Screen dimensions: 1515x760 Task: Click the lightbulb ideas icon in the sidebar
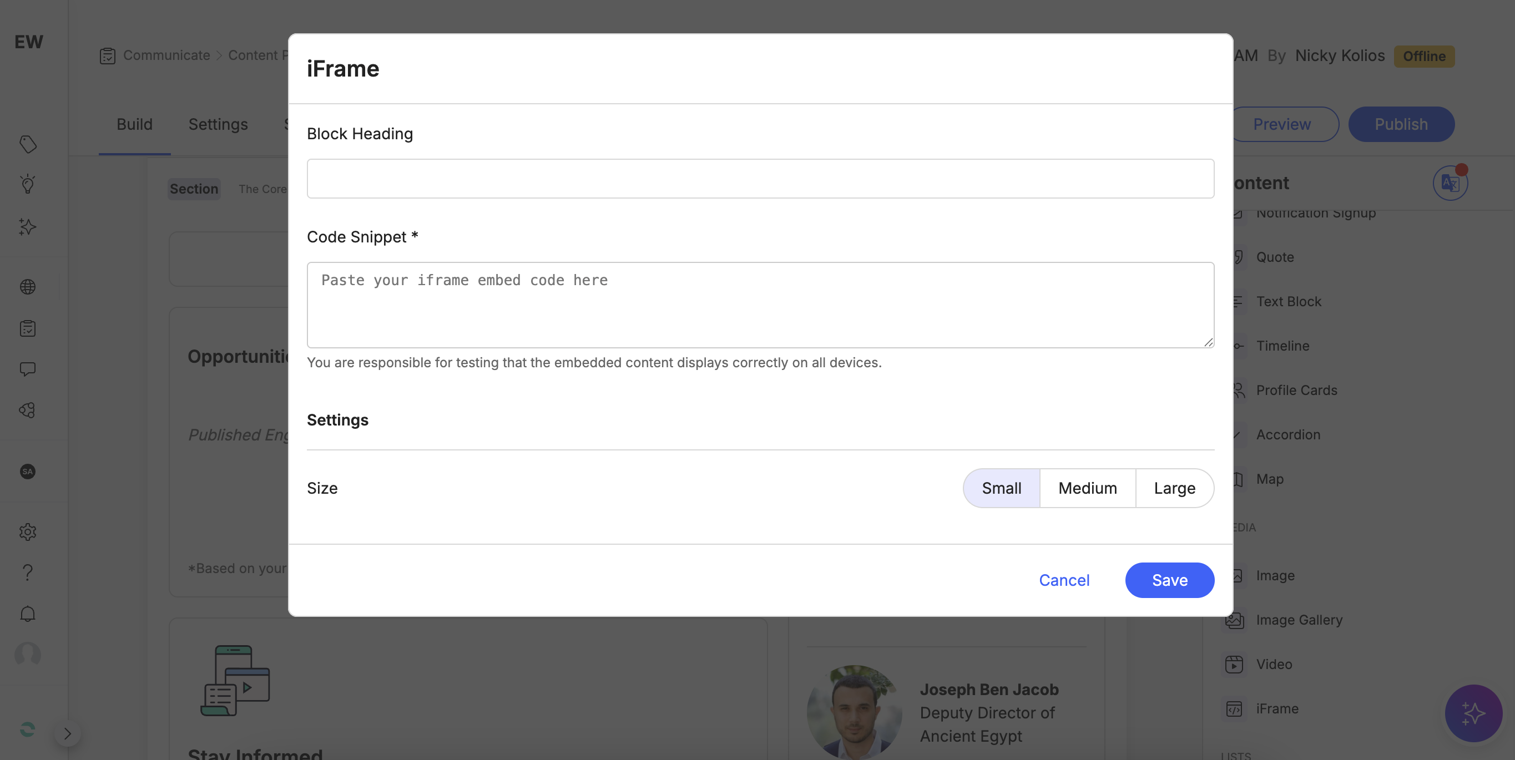28,184
